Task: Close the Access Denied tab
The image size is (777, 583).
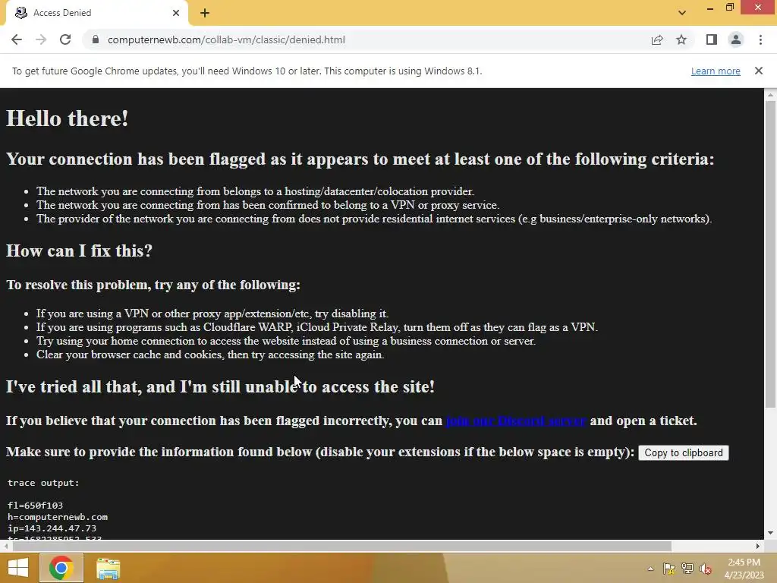Action: coord(176,13)
